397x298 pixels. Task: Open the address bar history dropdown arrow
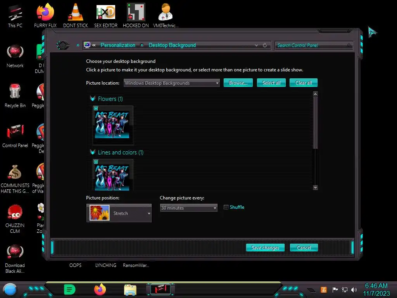tap(257, 45)
